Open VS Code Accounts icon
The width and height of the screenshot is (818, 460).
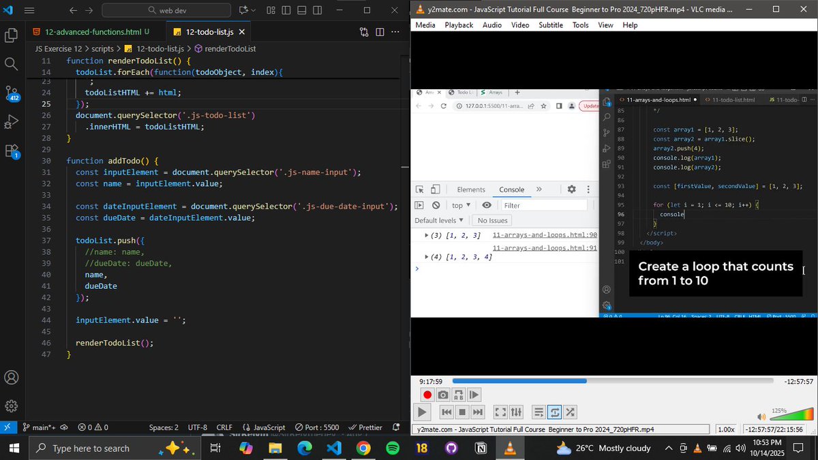coord(11,378)
